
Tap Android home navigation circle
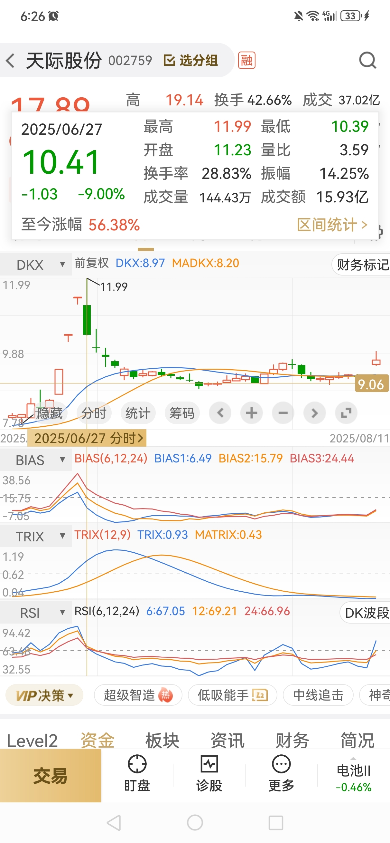195,823
